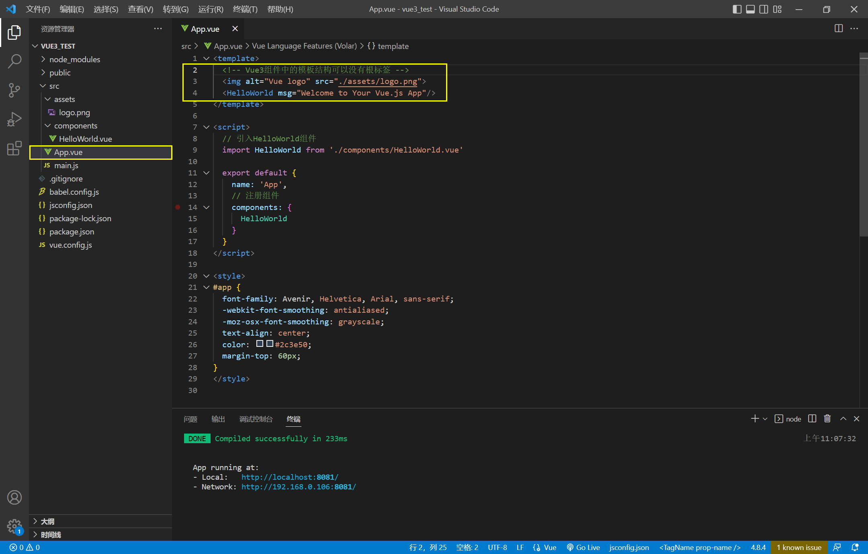Click the feedback icon in status bar
The image size is (868, 554).
point(837,547)
